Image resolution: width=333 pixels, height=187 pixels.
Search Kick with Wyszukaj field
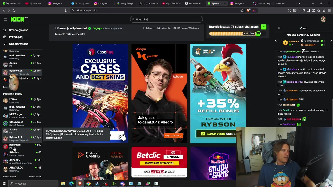pyautogui.click(x=166, y=19)
